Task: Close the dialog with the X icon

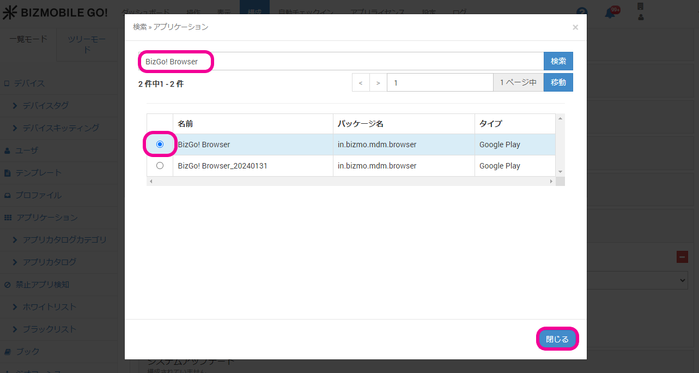Action: (x=575, y=27)
